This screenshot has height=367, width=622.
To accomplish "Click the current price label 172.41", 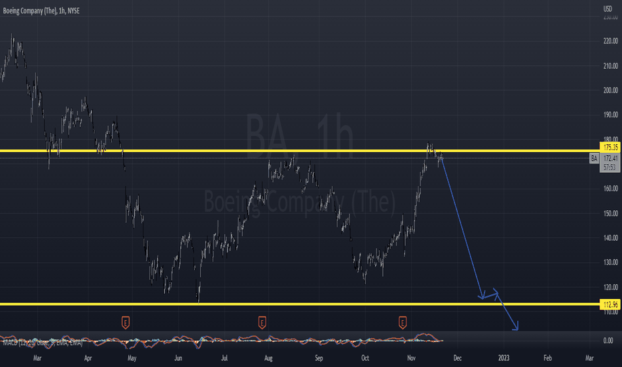I will tap(610, 158).
